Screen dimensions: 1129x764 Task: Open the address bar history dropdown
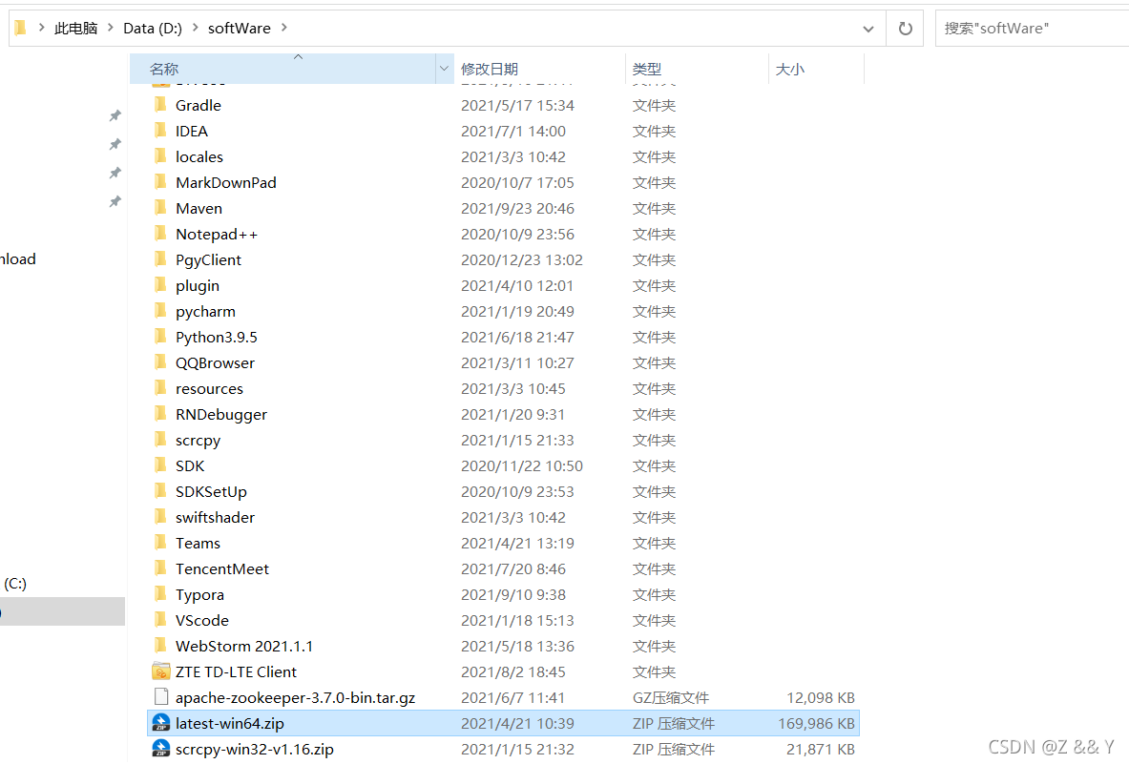click(x=868, y=29)
